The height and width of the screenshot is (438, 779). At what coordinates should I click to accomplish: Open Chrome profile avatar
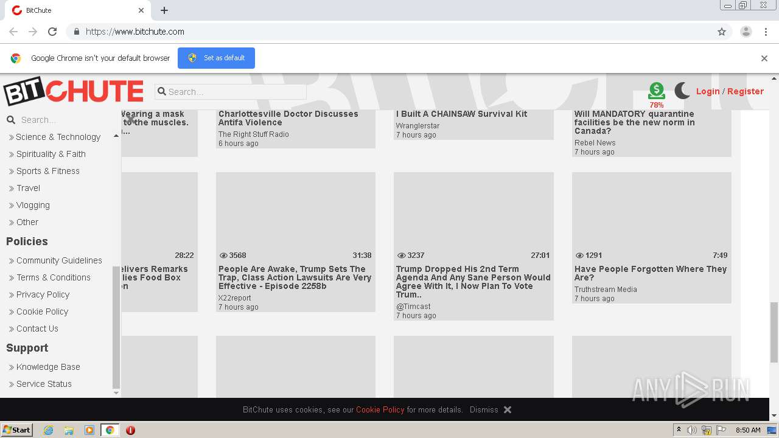coord(746,32)
